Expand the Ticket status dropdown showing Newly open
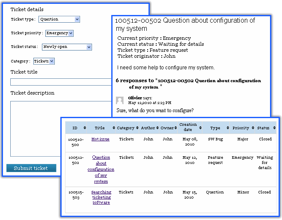 pyautogui.click(x=67, y=47)
